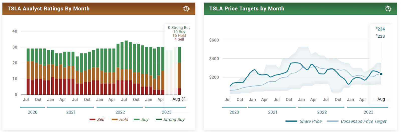Viewport: 401px width, 132px height.
Task: Click the 40 y-axis label on ratings chart
Action: coord(15,31)
